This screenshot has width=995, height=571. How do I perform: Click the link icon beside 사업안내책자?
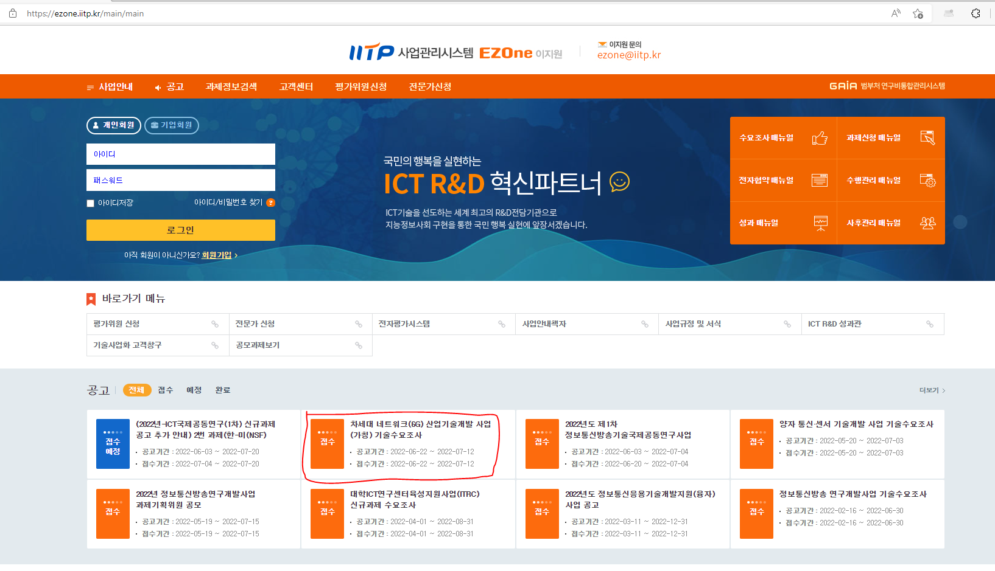coord(645,324)
